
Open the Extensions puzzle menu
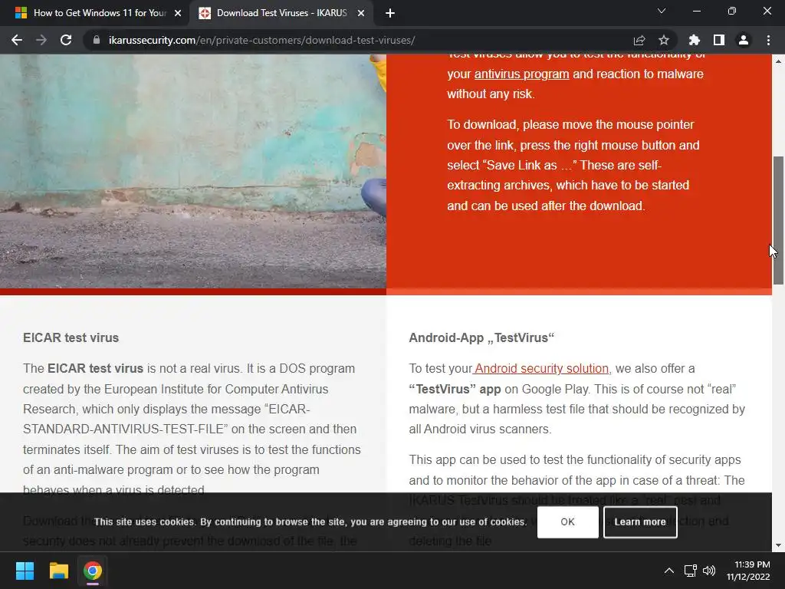click(x=695, y=40)
